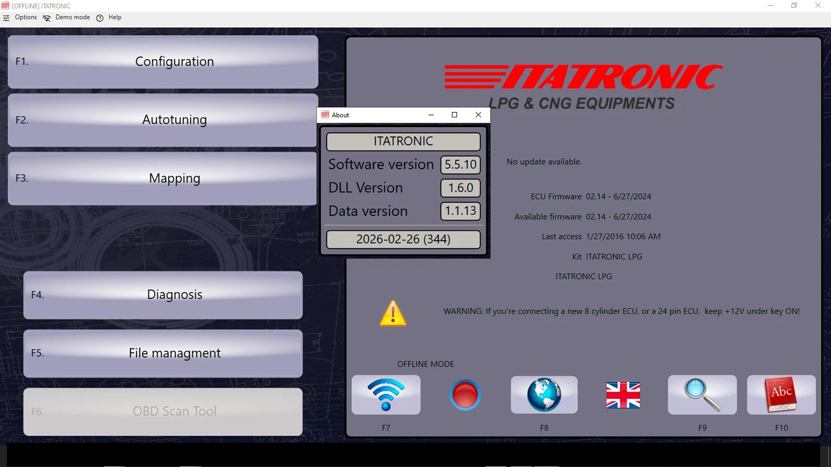Click the magnifying glass search button
The height and width of the screenshot is (467, 831).
702,395
